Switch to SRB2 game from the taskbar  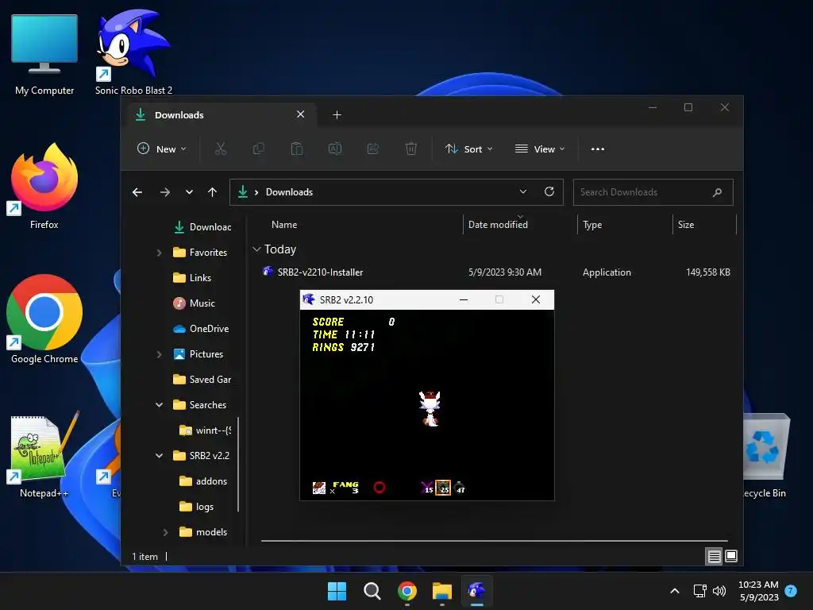[x=477, y=591]
